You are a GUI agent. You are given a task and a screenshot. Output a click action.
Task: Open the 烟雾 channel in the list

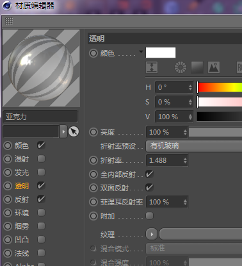point(22,226)
